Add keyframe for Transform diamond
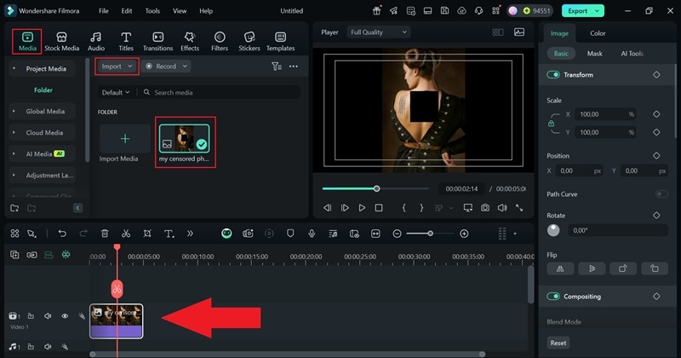The width and height of the screenshot is (681, 358). 656,75
